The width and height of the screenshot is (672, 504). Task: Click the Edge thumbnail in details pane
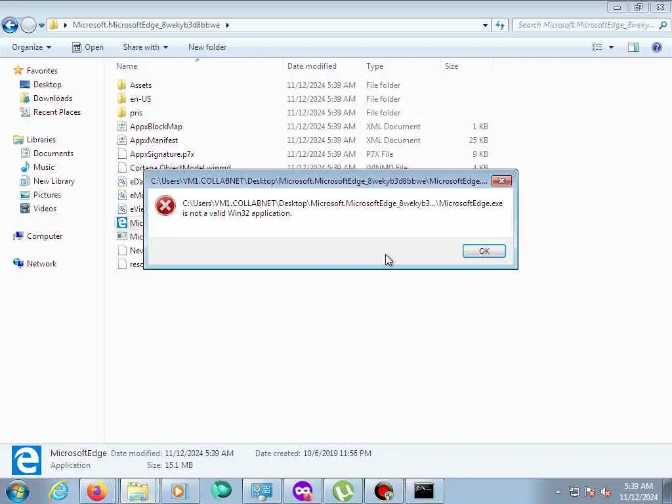point(26,461)
